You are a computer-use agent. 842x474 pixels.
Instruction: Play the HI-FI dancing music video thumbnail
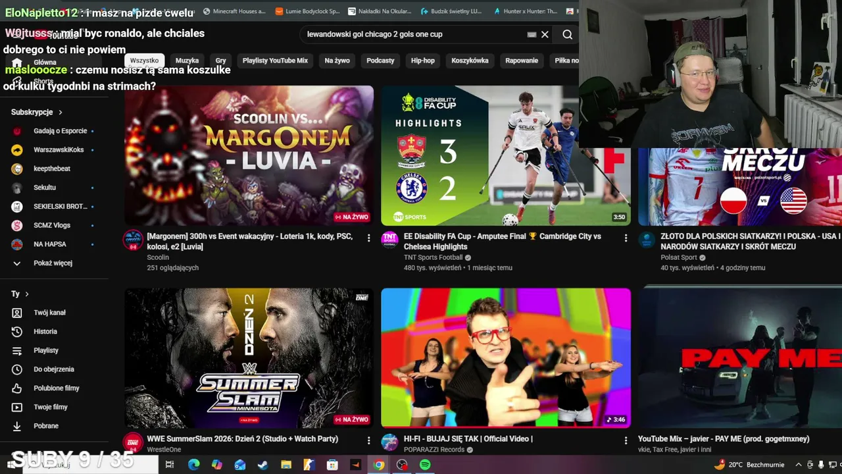[506, 358]
